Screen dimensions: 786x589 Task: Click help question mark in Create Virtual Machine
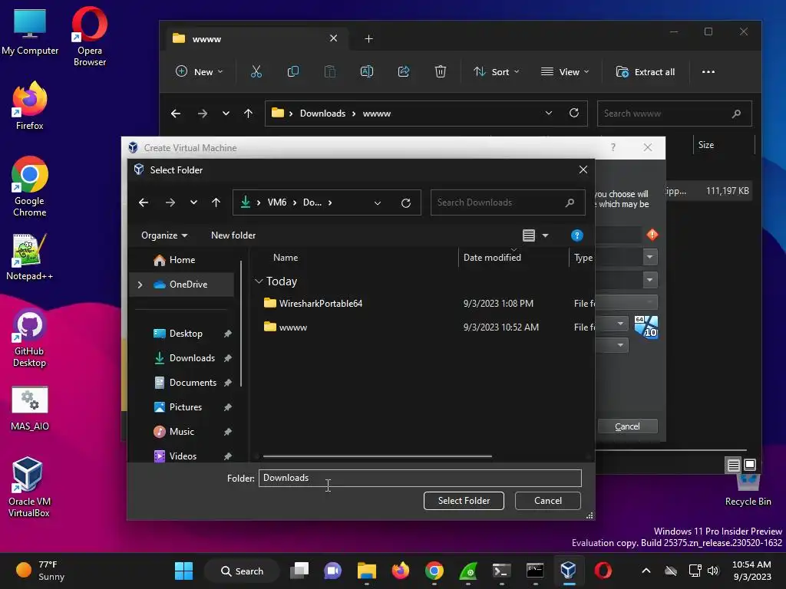point(613,147)
